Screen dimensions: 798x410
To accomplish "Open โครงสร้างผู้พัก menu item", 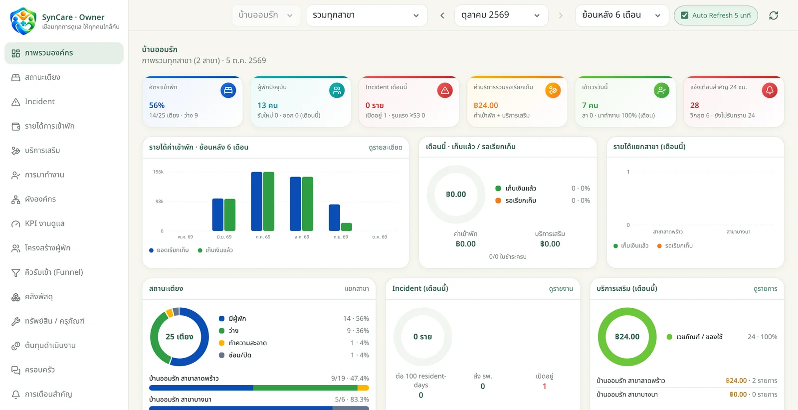I will tap(64, 248).
